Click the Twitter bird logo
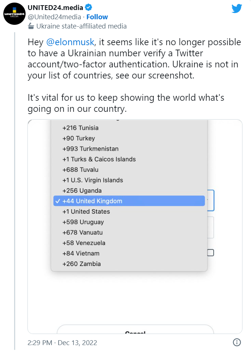Viewport: 251px width, 351px height. [237, 9]
